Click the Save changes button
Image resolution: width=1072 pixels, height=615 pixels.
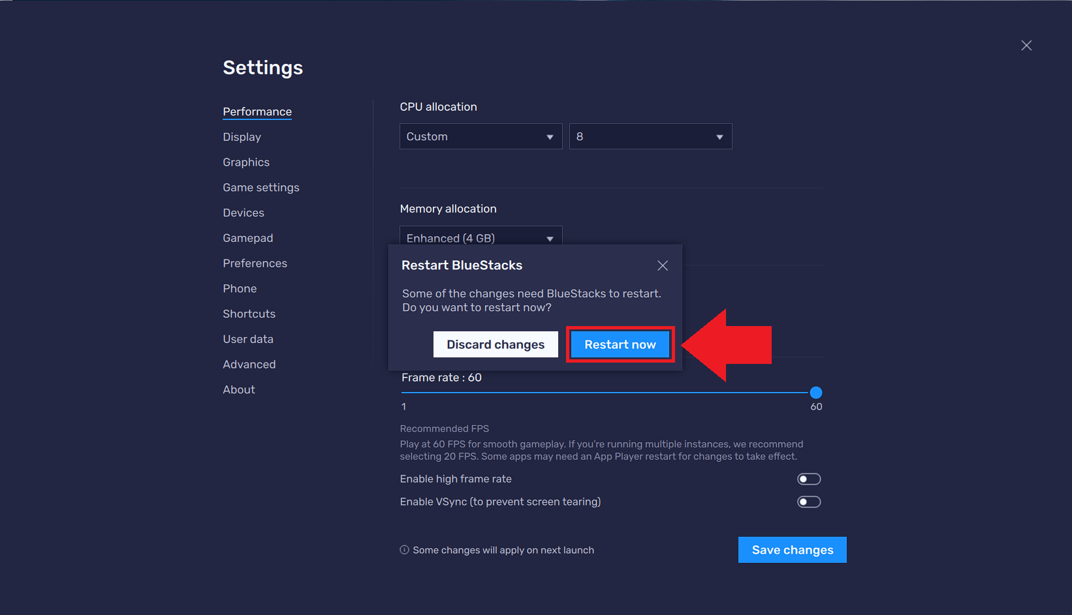(x=793, y=550)
